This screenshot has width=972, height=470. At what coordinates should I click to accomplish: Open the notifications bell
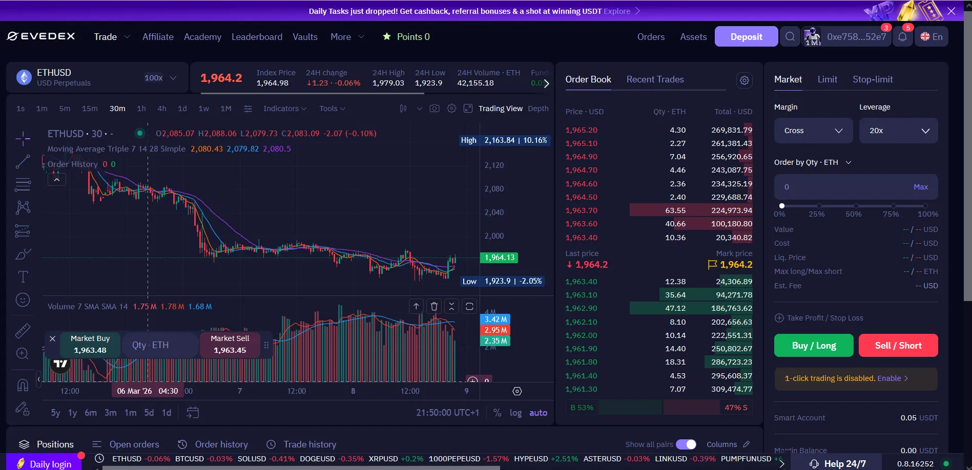tap(902, 37)
